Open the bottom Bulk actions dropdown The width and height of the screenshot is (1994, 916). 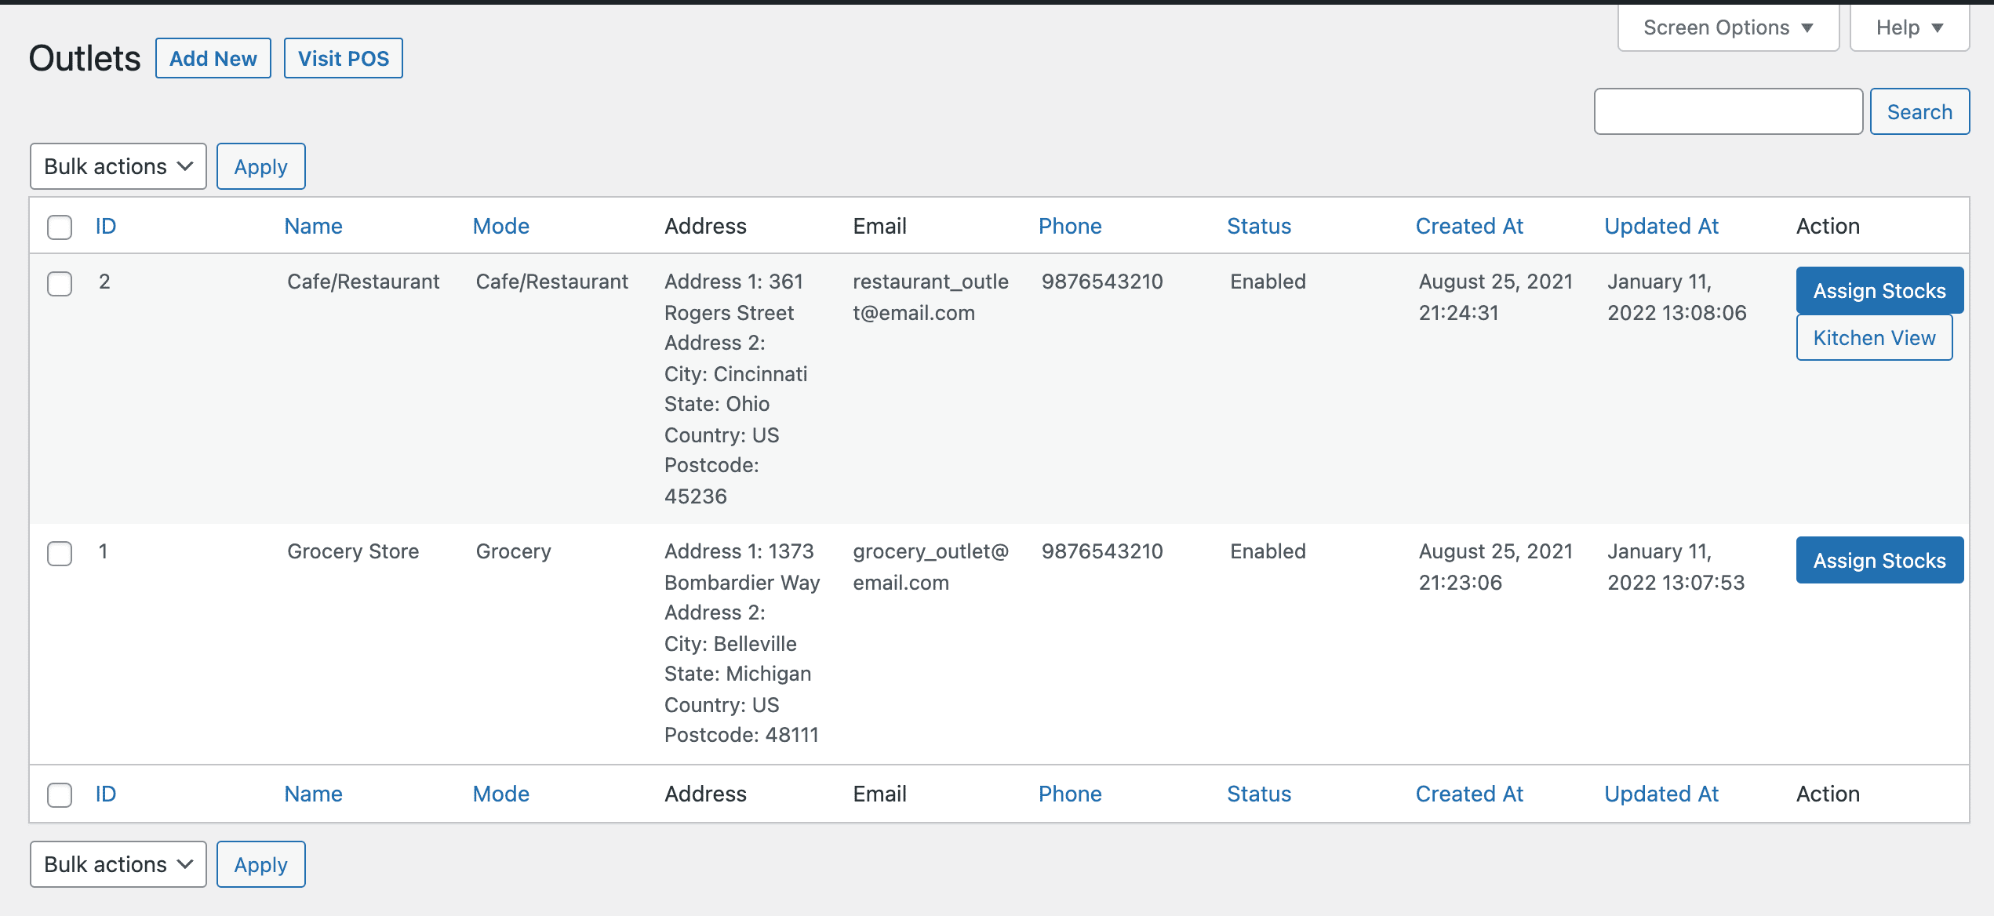click(118, 864)
